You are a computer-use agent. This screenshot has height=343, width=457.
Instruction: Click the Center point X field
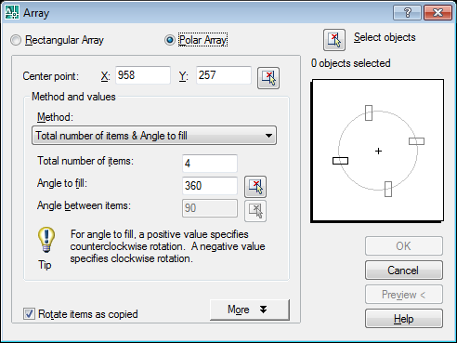(143, 75)
